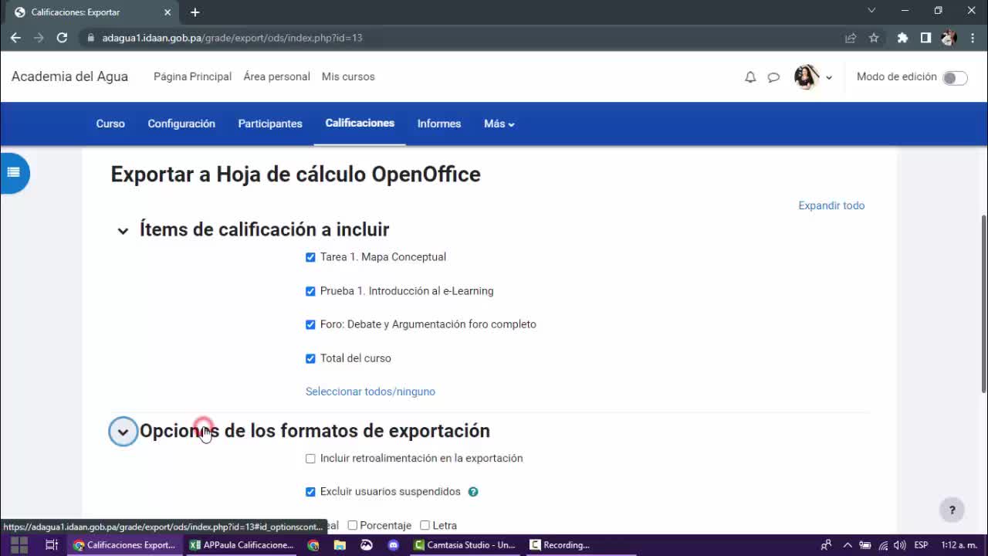988x556 pixels.
Task: Open the help question mark button
Action: [x=952, y=510]
